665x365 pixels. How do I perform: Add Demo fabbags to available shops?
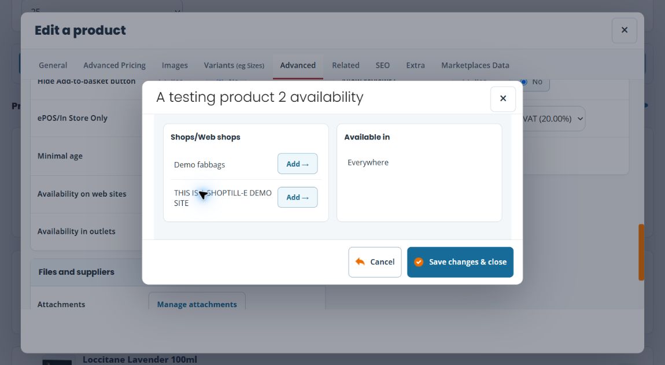click(297, 164)
